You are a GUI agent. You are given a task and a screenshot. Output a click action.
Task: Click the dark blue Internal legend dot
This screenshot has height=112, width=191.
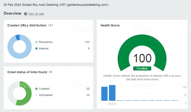point(36,48)
